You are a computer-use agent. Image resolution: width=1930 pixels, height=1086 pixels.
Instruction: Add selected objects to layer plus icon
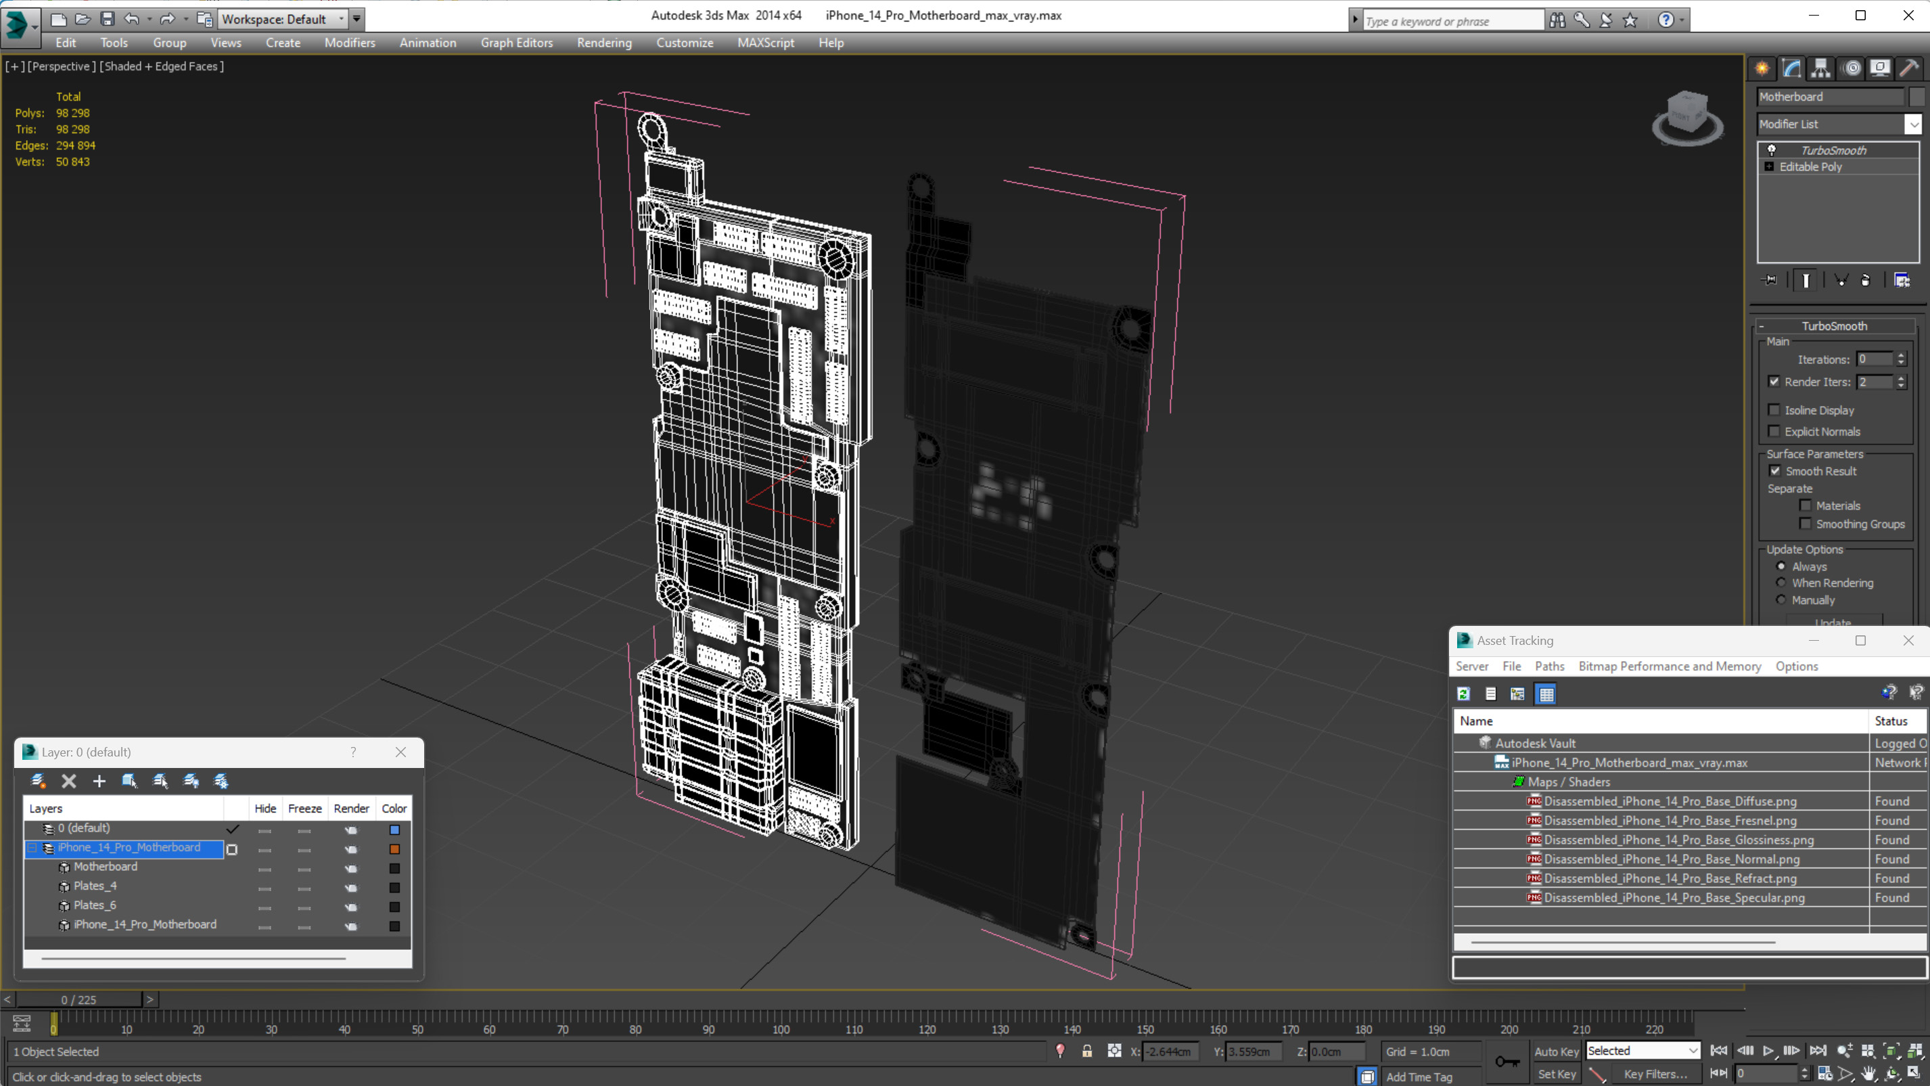click(99, 781)
